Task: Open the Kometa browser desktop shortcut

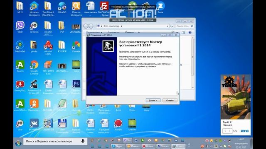Action: click(76, 46)
